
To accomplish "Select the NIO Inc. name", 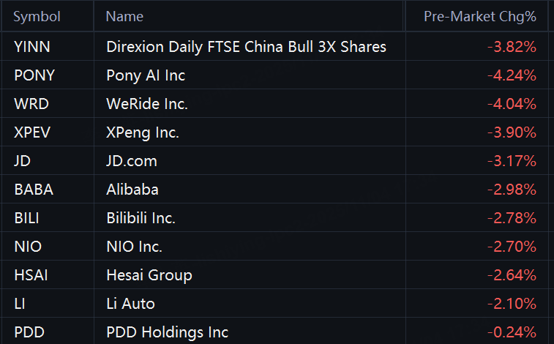I will coord(134,247).
